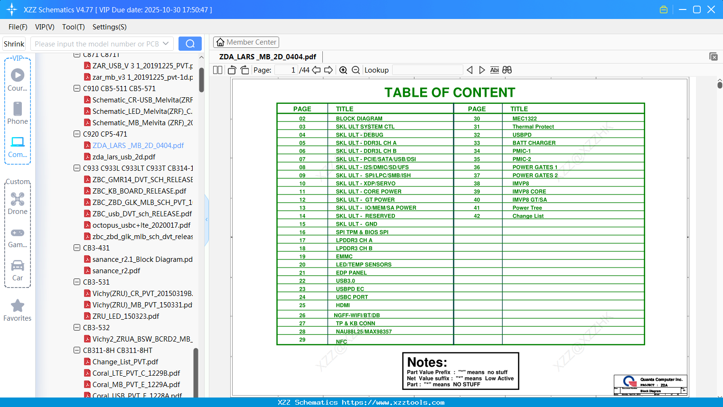Open the Tool(T) menu
723x407 pixels.
(x=74, y=27)
